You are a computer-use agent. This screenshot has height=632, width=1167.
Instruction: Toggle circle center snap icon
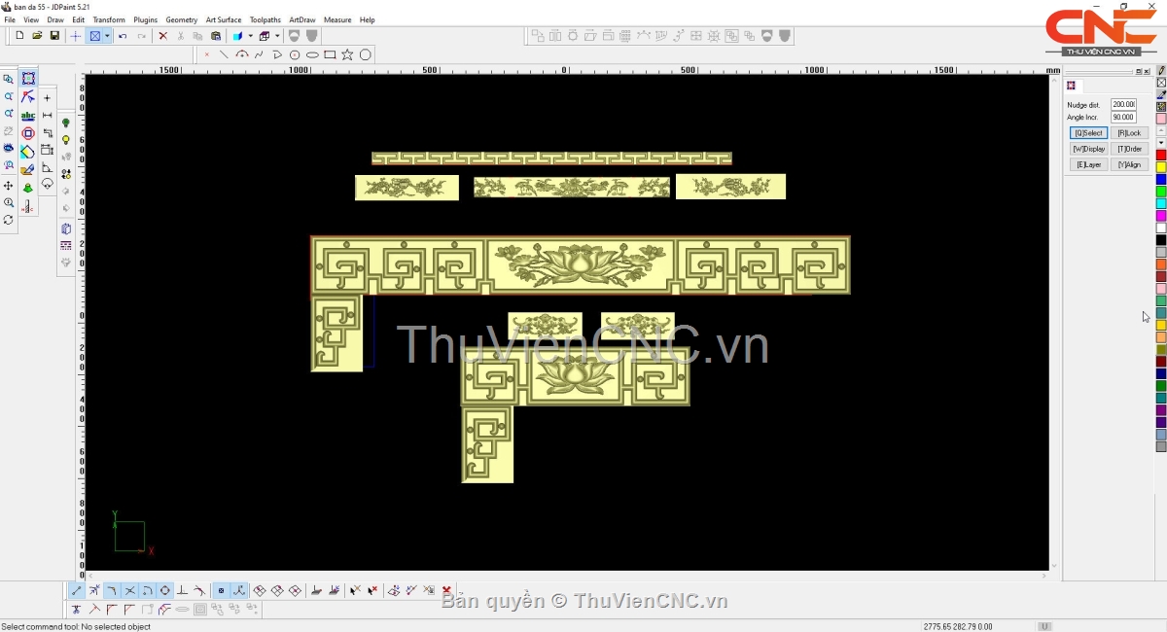tap(165, 590)
